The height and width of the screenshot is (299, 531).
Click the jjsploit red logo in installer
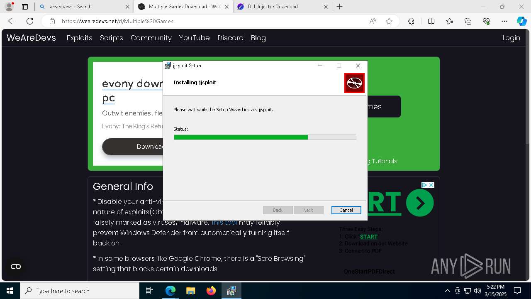tap(354, 83)
